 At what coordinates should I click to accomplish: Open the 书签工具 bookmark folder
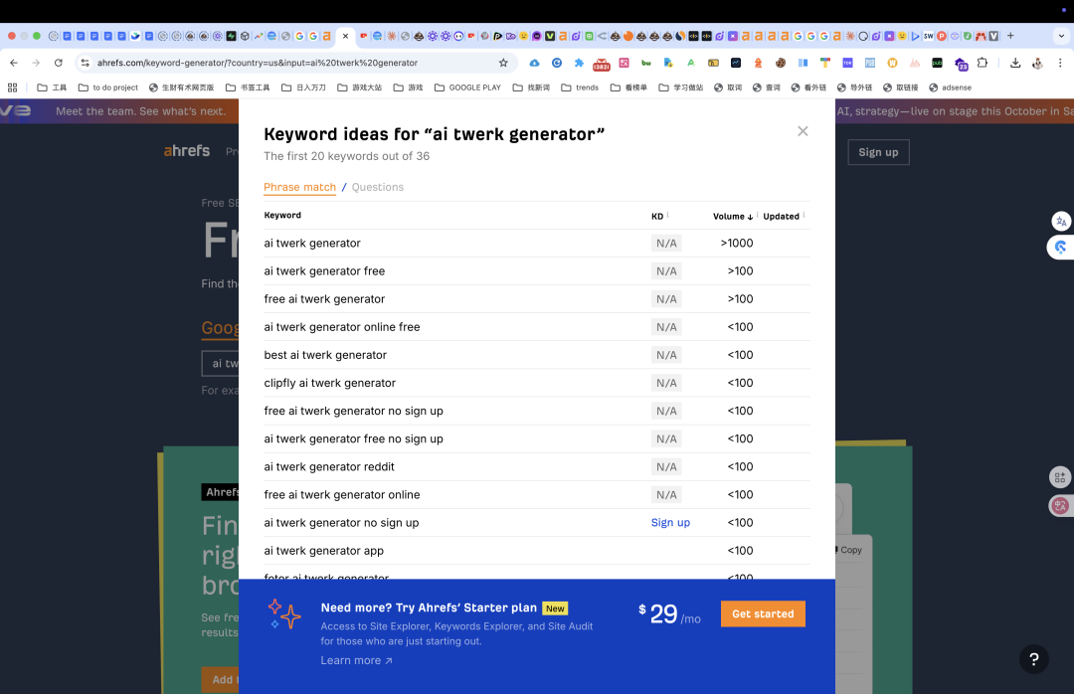[x=248, y=87]
